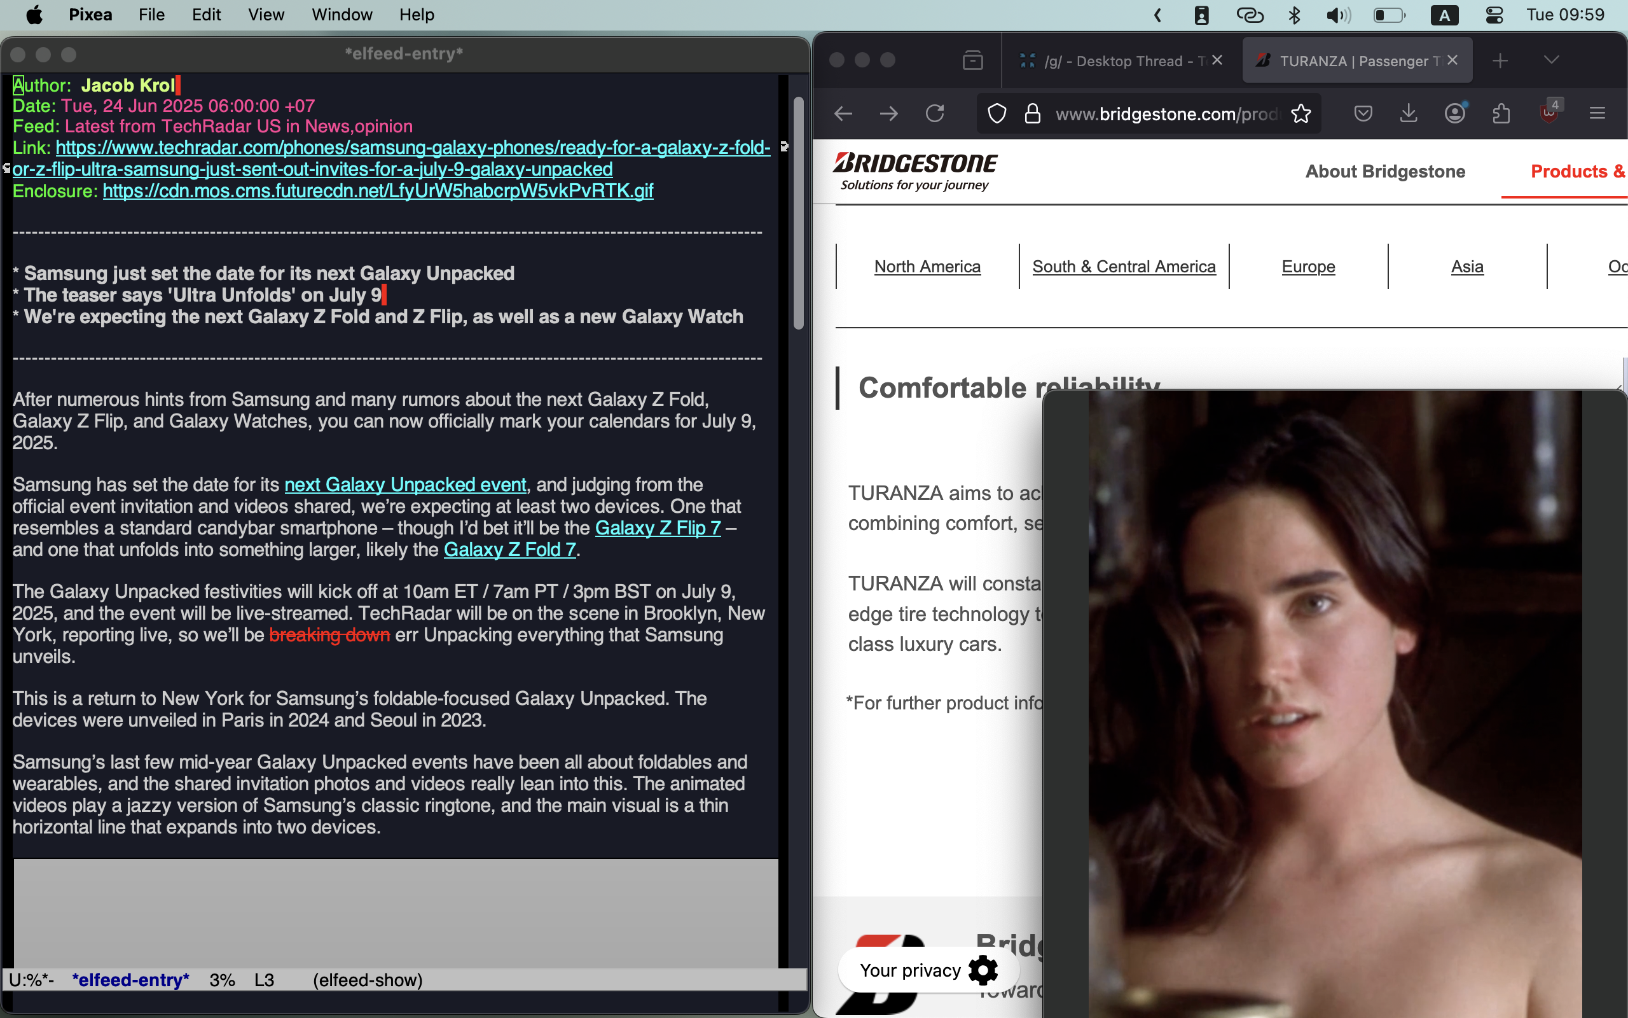Click the menu bar back chevron icon
Viewport: 1628px width, 1018px height.
1158,15
